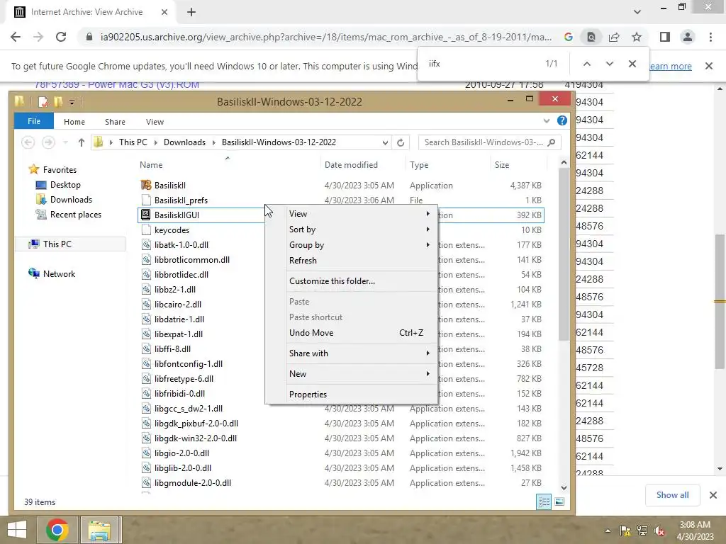Viewport: 726px width, 544px height.
Task: Expand the Explorer ribbon chevron
Action: [x=547, y=120]
